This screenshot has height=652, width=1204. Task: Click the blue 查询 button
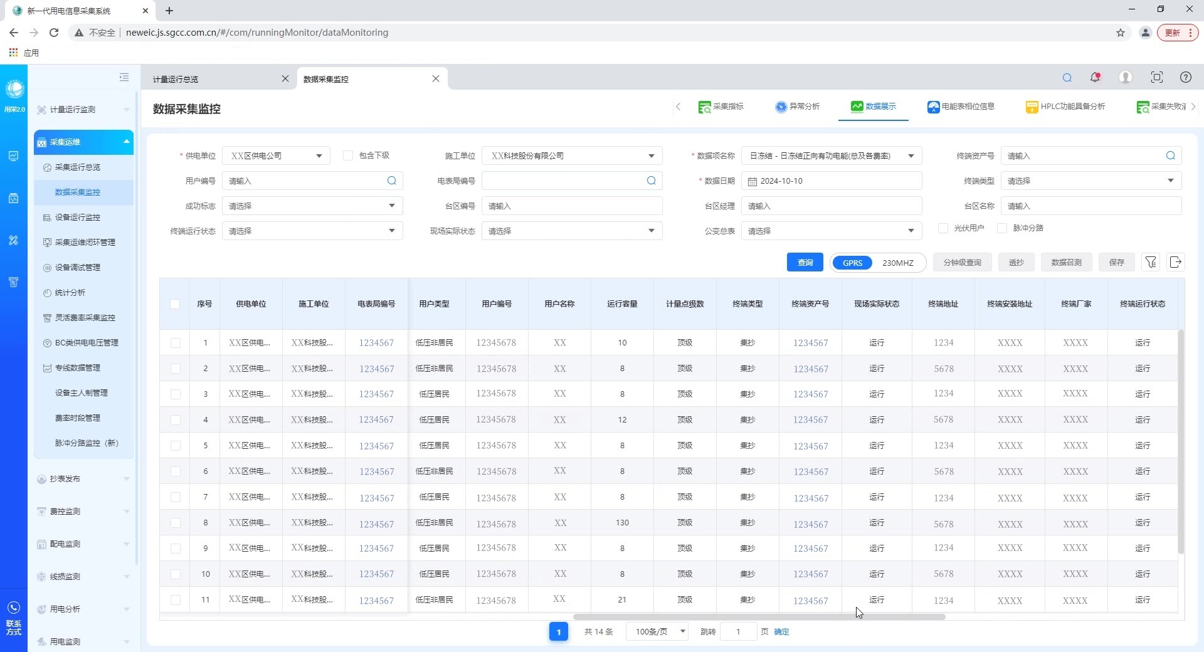pos(805,263)
